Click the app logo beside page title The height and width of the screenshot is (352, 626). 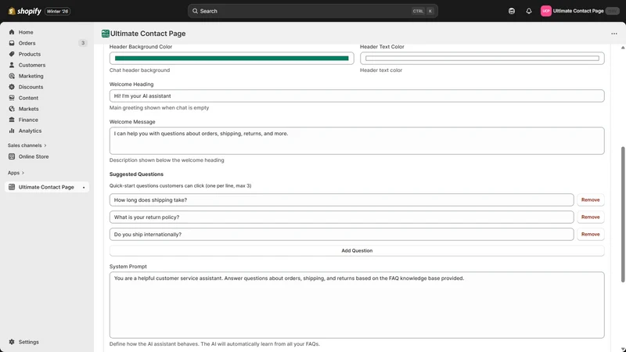point(106,34)
